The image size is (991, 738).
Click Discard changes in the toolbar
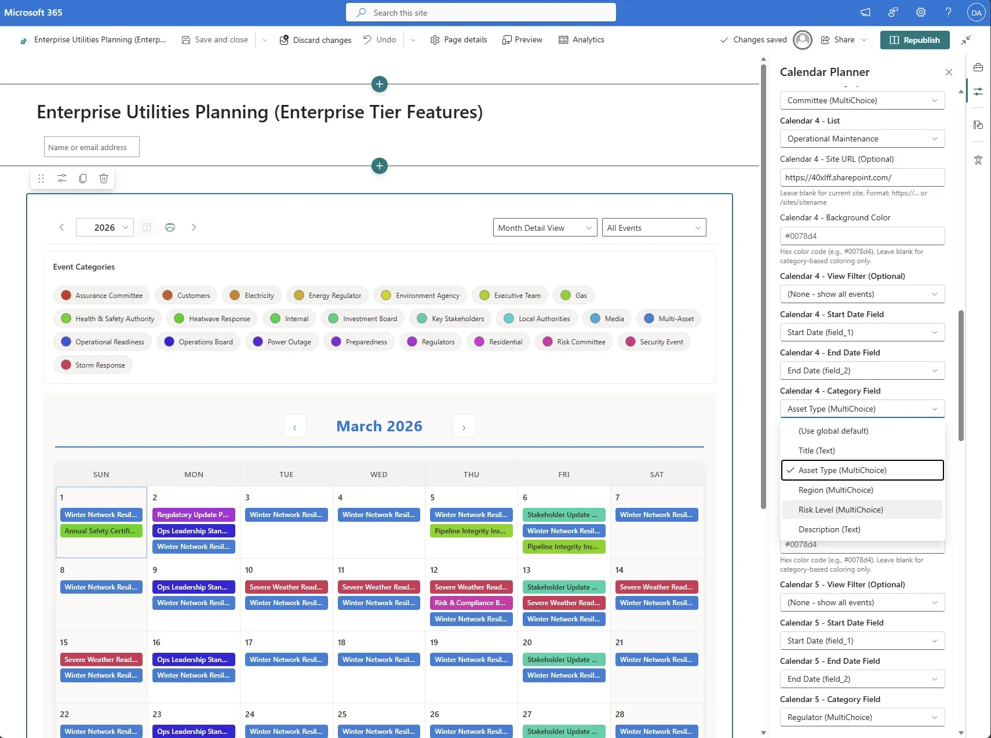click(316, 40)
